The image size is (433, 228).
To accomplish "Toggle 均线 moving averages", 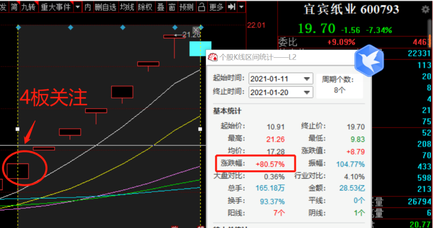I will [x=127, y=7].
